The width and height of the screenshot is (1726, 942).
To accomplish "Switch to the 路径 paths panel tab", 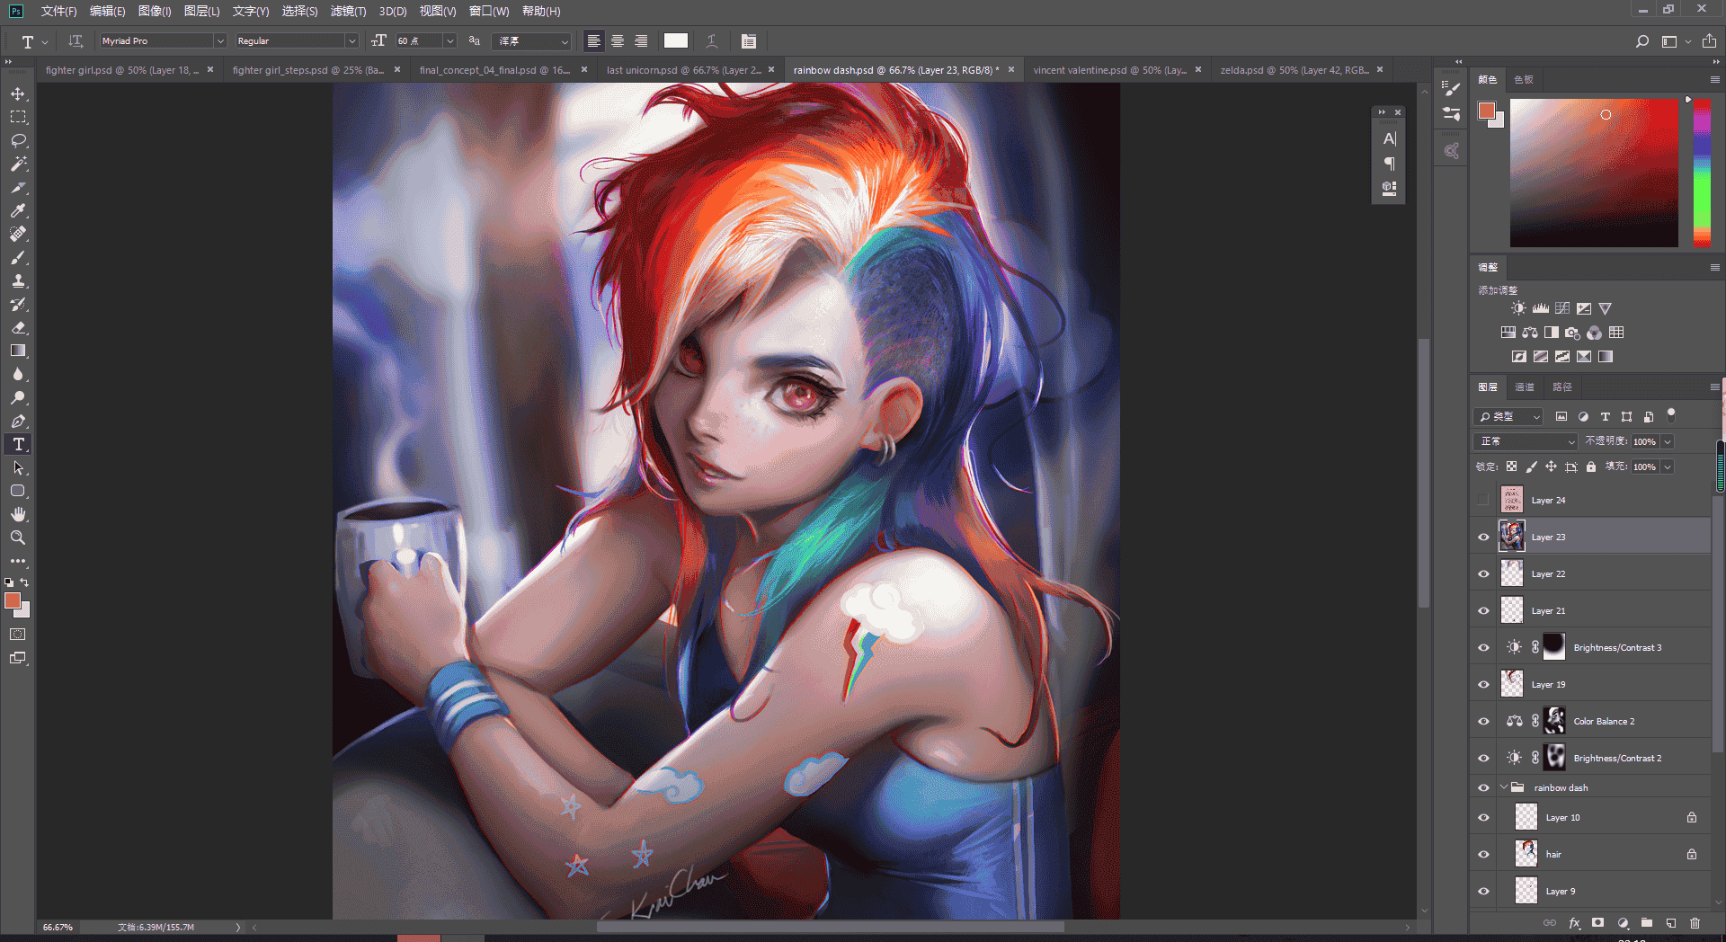I will coord(1562,387).
